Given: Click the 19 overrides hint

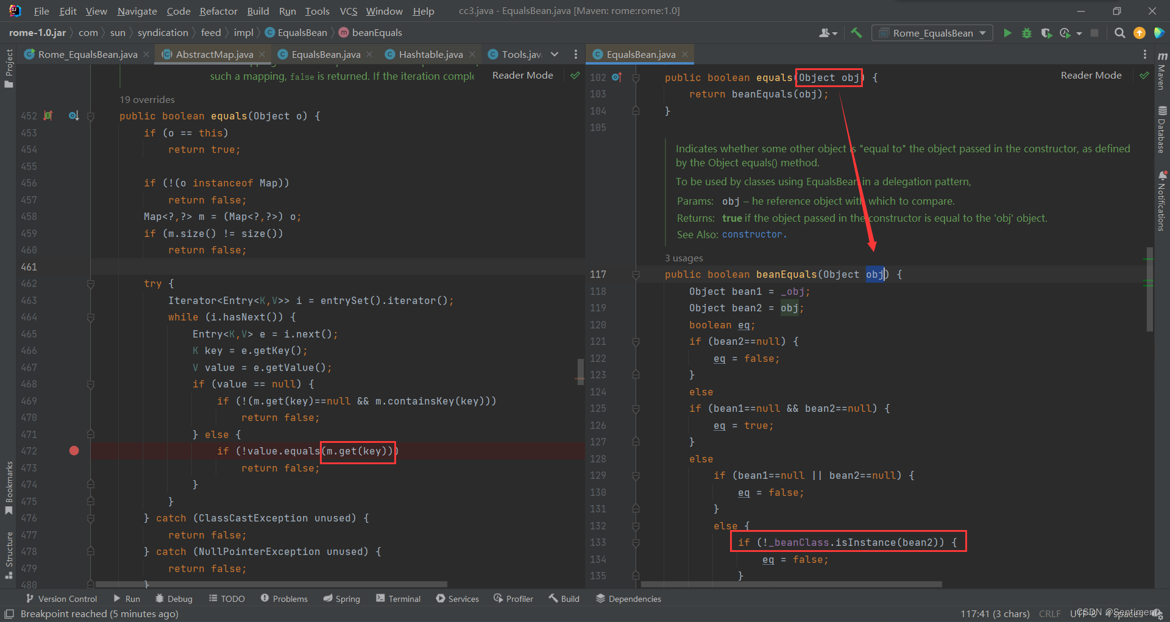Looking at the screenshot, I should [147, 99].
